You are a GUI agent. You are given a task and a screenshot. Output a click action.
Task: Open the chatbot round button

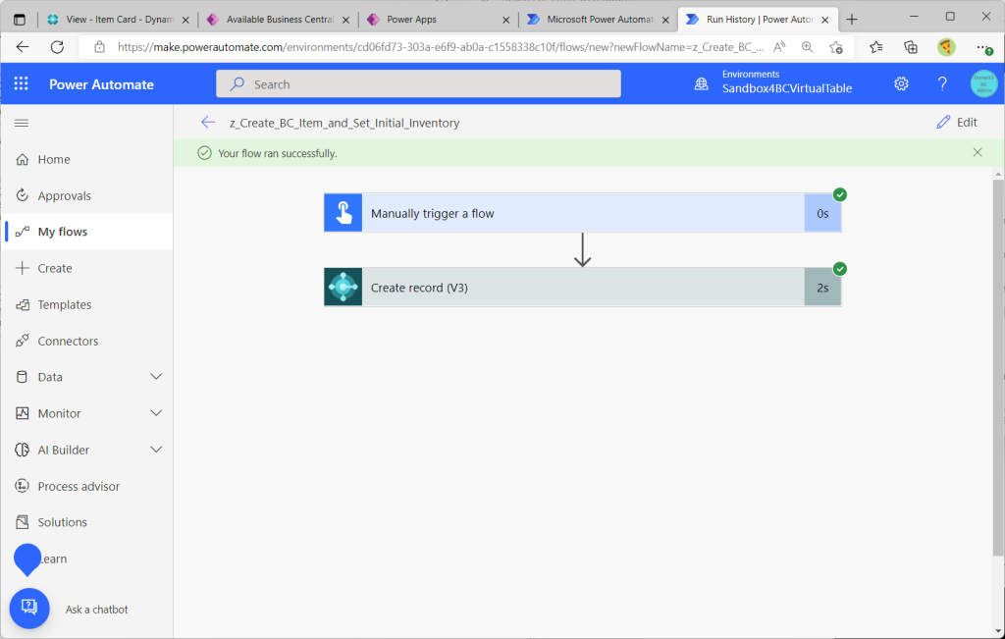[x=29, y=609]
